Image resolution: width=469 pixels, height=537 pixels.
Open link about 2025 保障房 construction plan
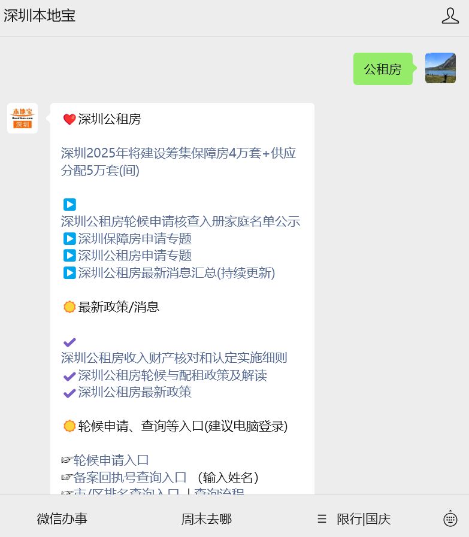coord(178,162)
